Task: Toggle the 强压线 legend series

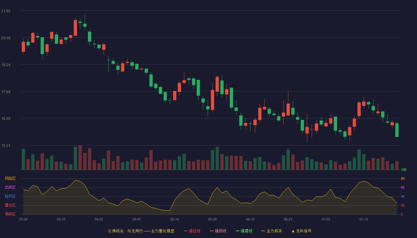Action: point(192,231)
